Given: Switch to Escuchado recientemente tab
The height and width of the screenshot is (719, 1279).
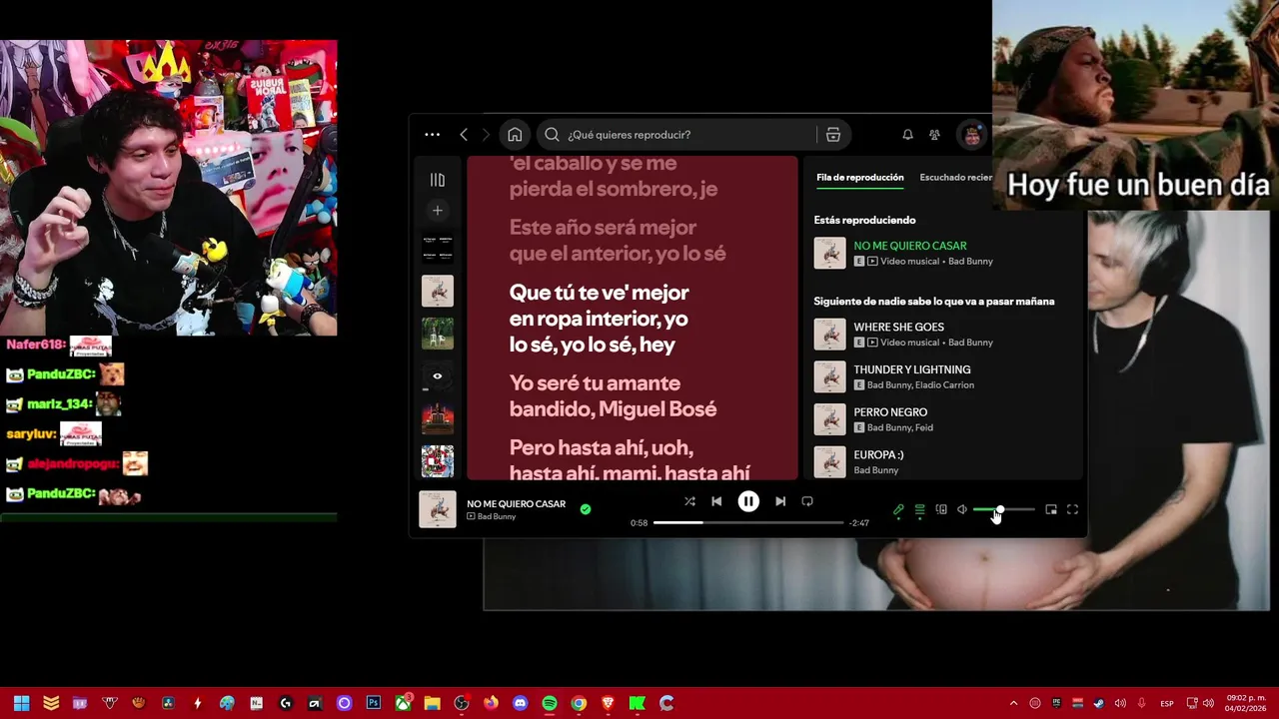Looking at the screenshot, I should 956,178.
